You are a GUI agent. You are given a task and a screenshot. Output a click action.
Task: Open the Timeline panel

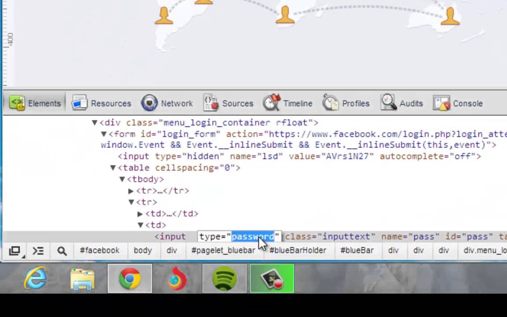(x=287, y=103)
